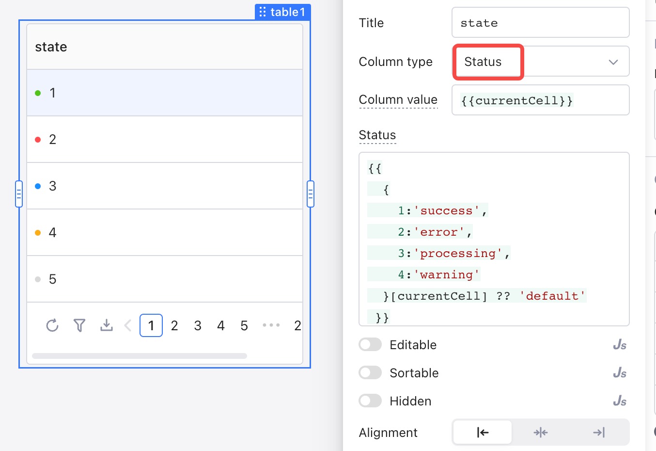Go to the previous table page

[x=128, y=325]
